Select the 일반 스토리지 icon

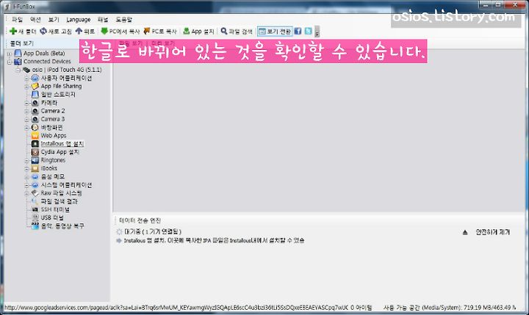point(35,95)
